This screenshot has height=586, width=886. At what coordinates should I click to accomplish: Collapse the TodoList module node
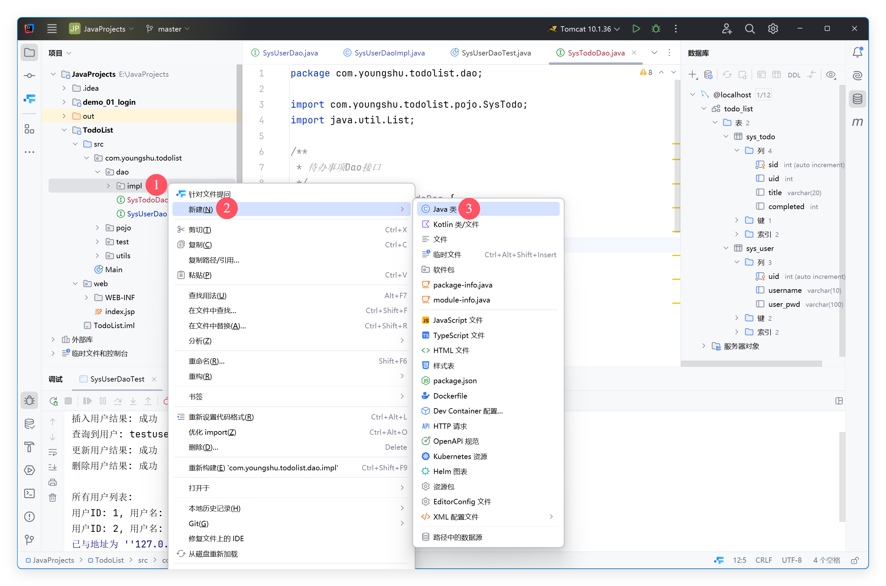point(64,130)
